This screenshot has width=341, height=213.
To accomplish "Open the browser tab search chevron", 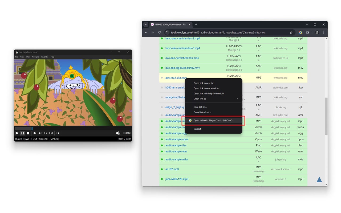I will [146, 24].
